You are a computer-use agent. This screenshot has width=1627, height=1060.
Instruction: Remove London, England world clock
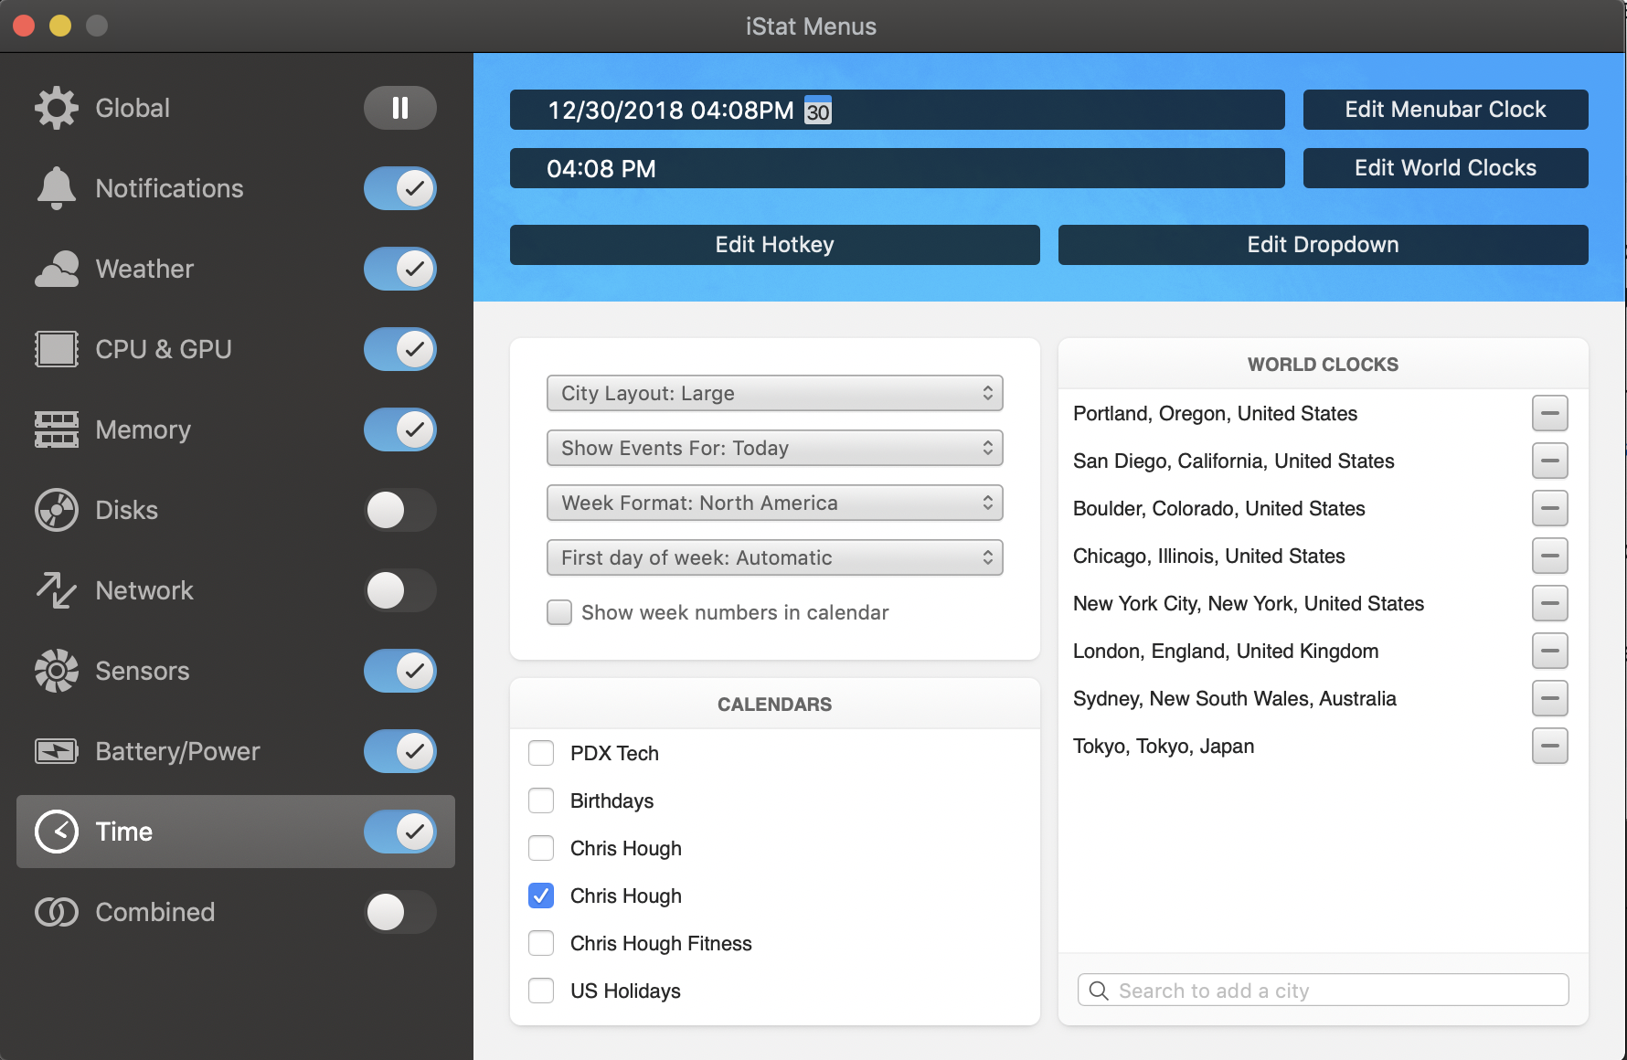coord(1550,651)
